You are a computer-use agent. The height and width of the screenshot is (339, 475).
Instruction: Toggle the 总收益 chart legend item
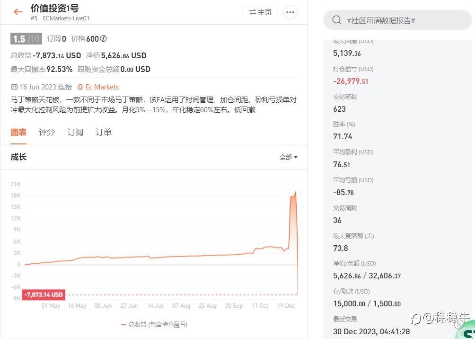pyautogui.click(x=154, y=324)
